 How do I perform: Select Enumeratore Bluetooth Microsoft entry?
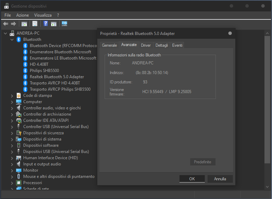point(60,52)
